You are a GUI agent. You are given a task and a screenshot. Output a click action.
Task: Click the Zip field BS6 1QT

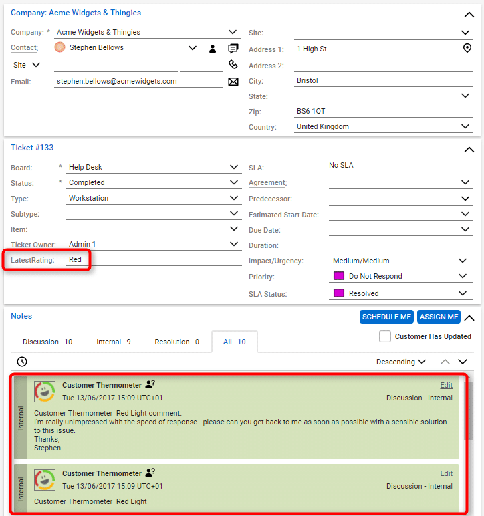pos(384,111)
